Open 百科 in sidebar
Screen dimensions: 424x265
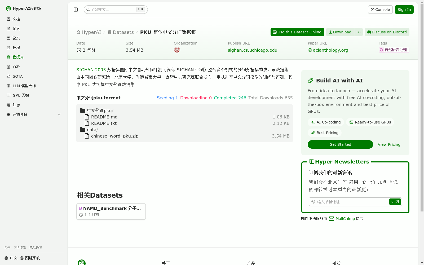click(34, 67)
